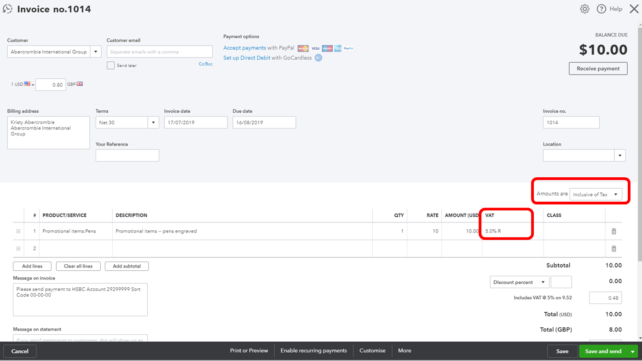Select Enable recurring payments

(313, 351)
